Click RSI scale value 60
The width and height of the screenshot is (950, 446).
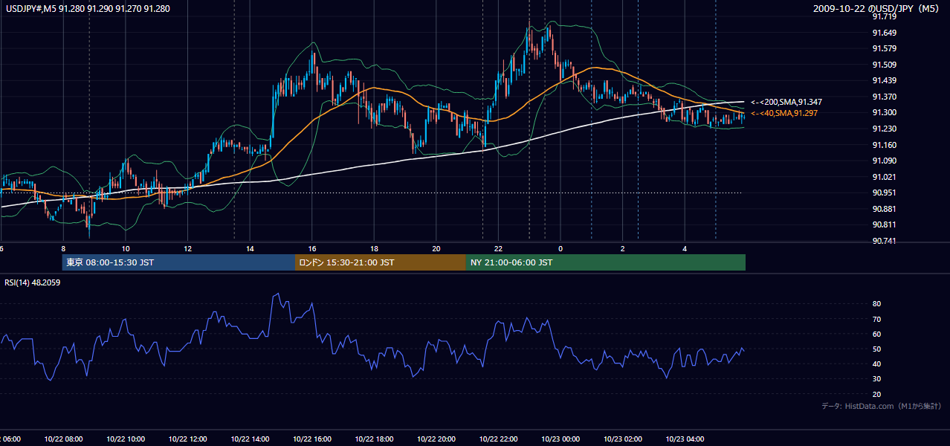click(877, 334)
